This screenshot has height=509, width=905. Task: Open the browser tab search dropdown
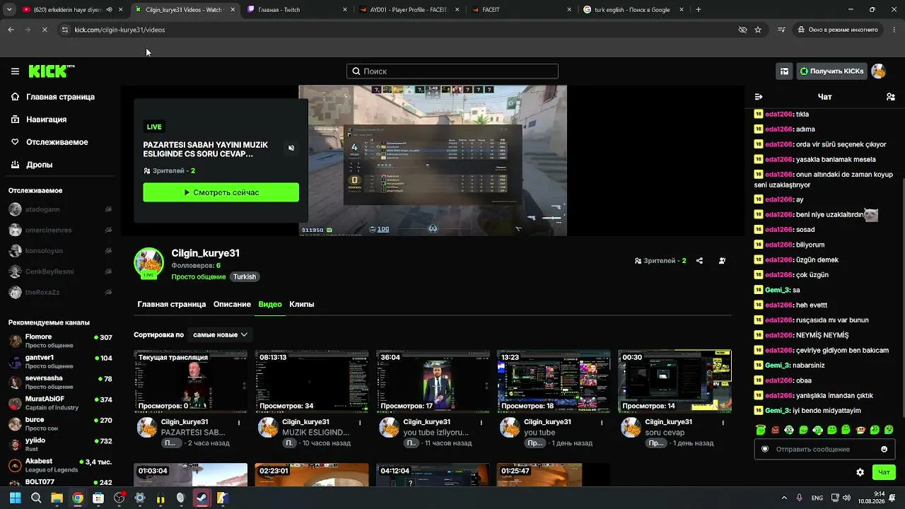pyautogui.click(x=9, y=10)
